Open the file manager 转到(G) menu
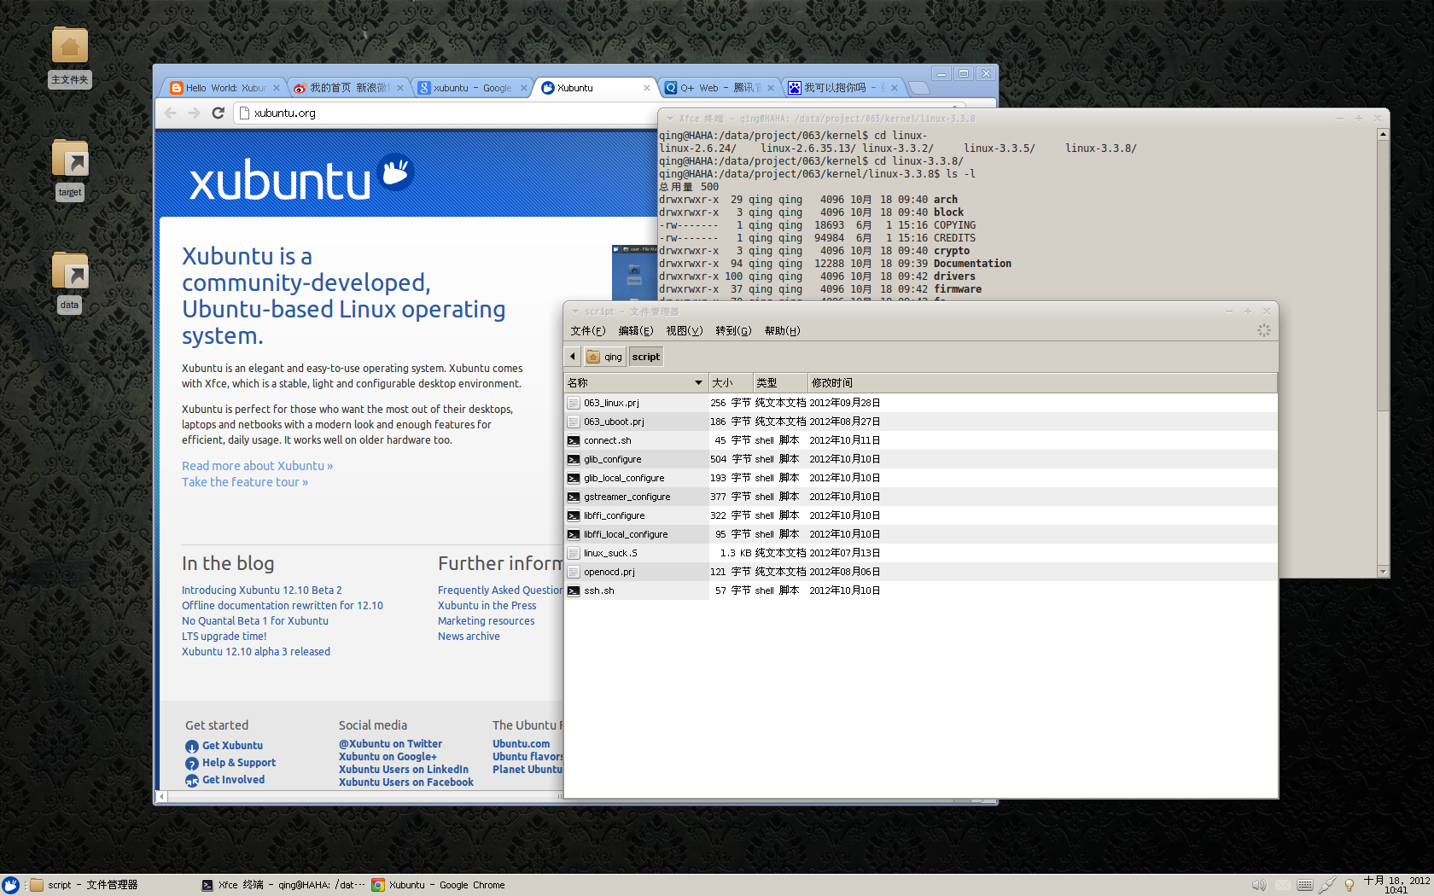This screenshot has height=896, width=1434. pos(734,331)
